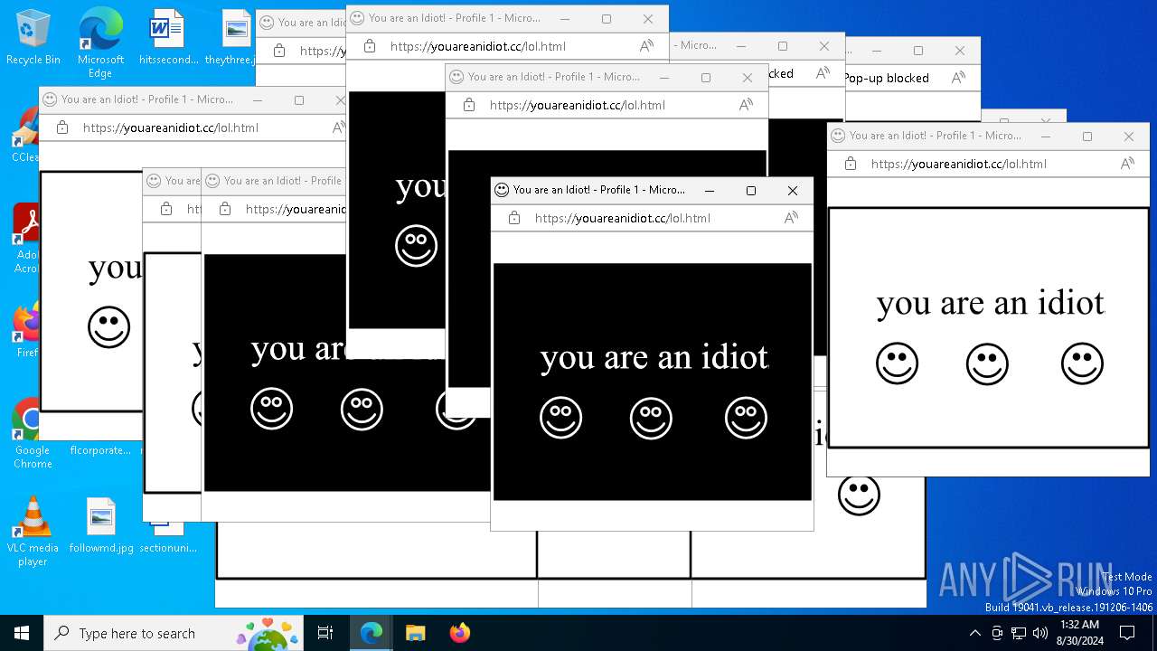
Task: Click the first smiley in rightmost white-page window
Action: [x=897, y=363]
